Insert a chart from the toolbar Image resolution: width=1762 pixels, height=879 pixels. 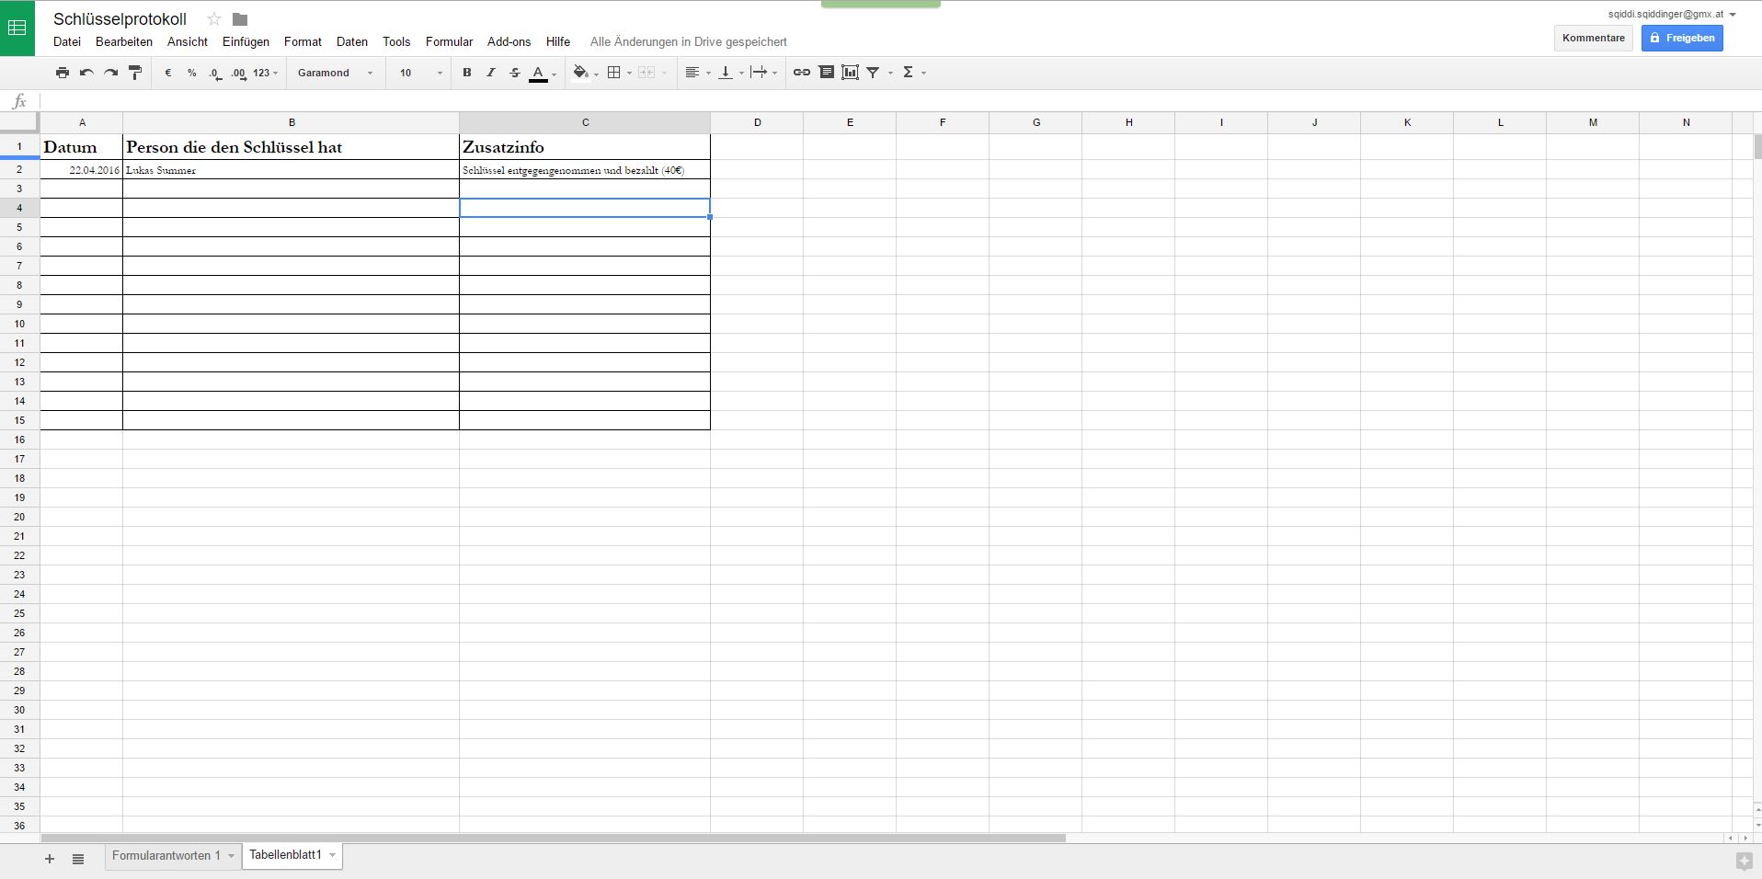(850, 73)
